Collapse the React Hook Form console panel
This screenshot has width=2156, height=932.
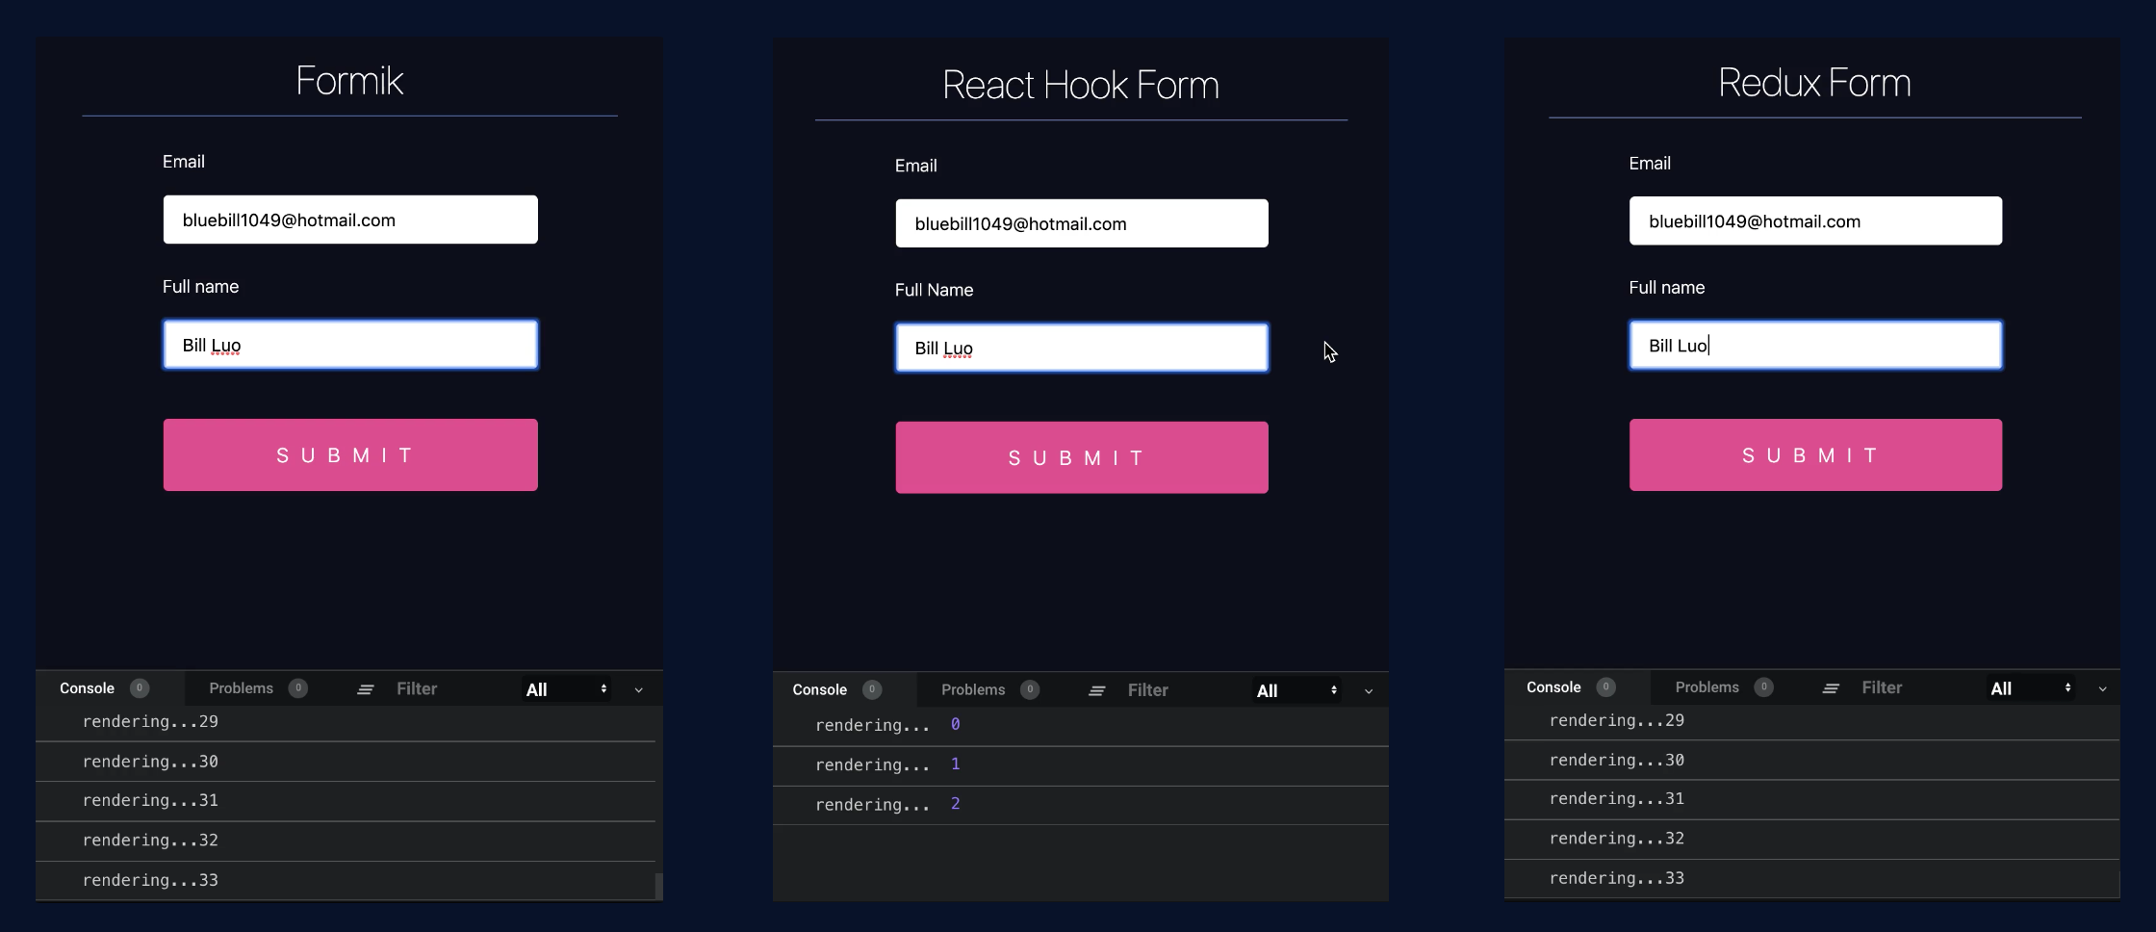tap(1369, 690)
